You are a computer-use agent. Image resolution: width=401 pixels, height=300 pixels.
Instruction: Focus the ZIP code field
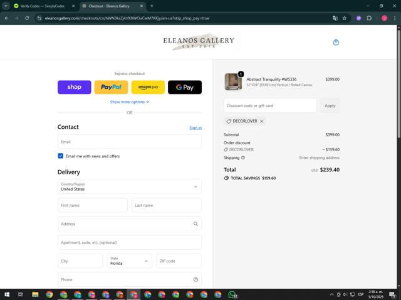tap(179, 261)
